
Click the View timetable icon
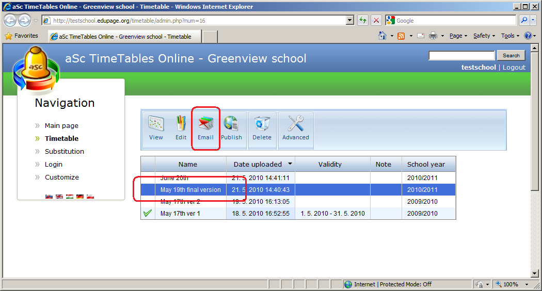click(156, 123)
